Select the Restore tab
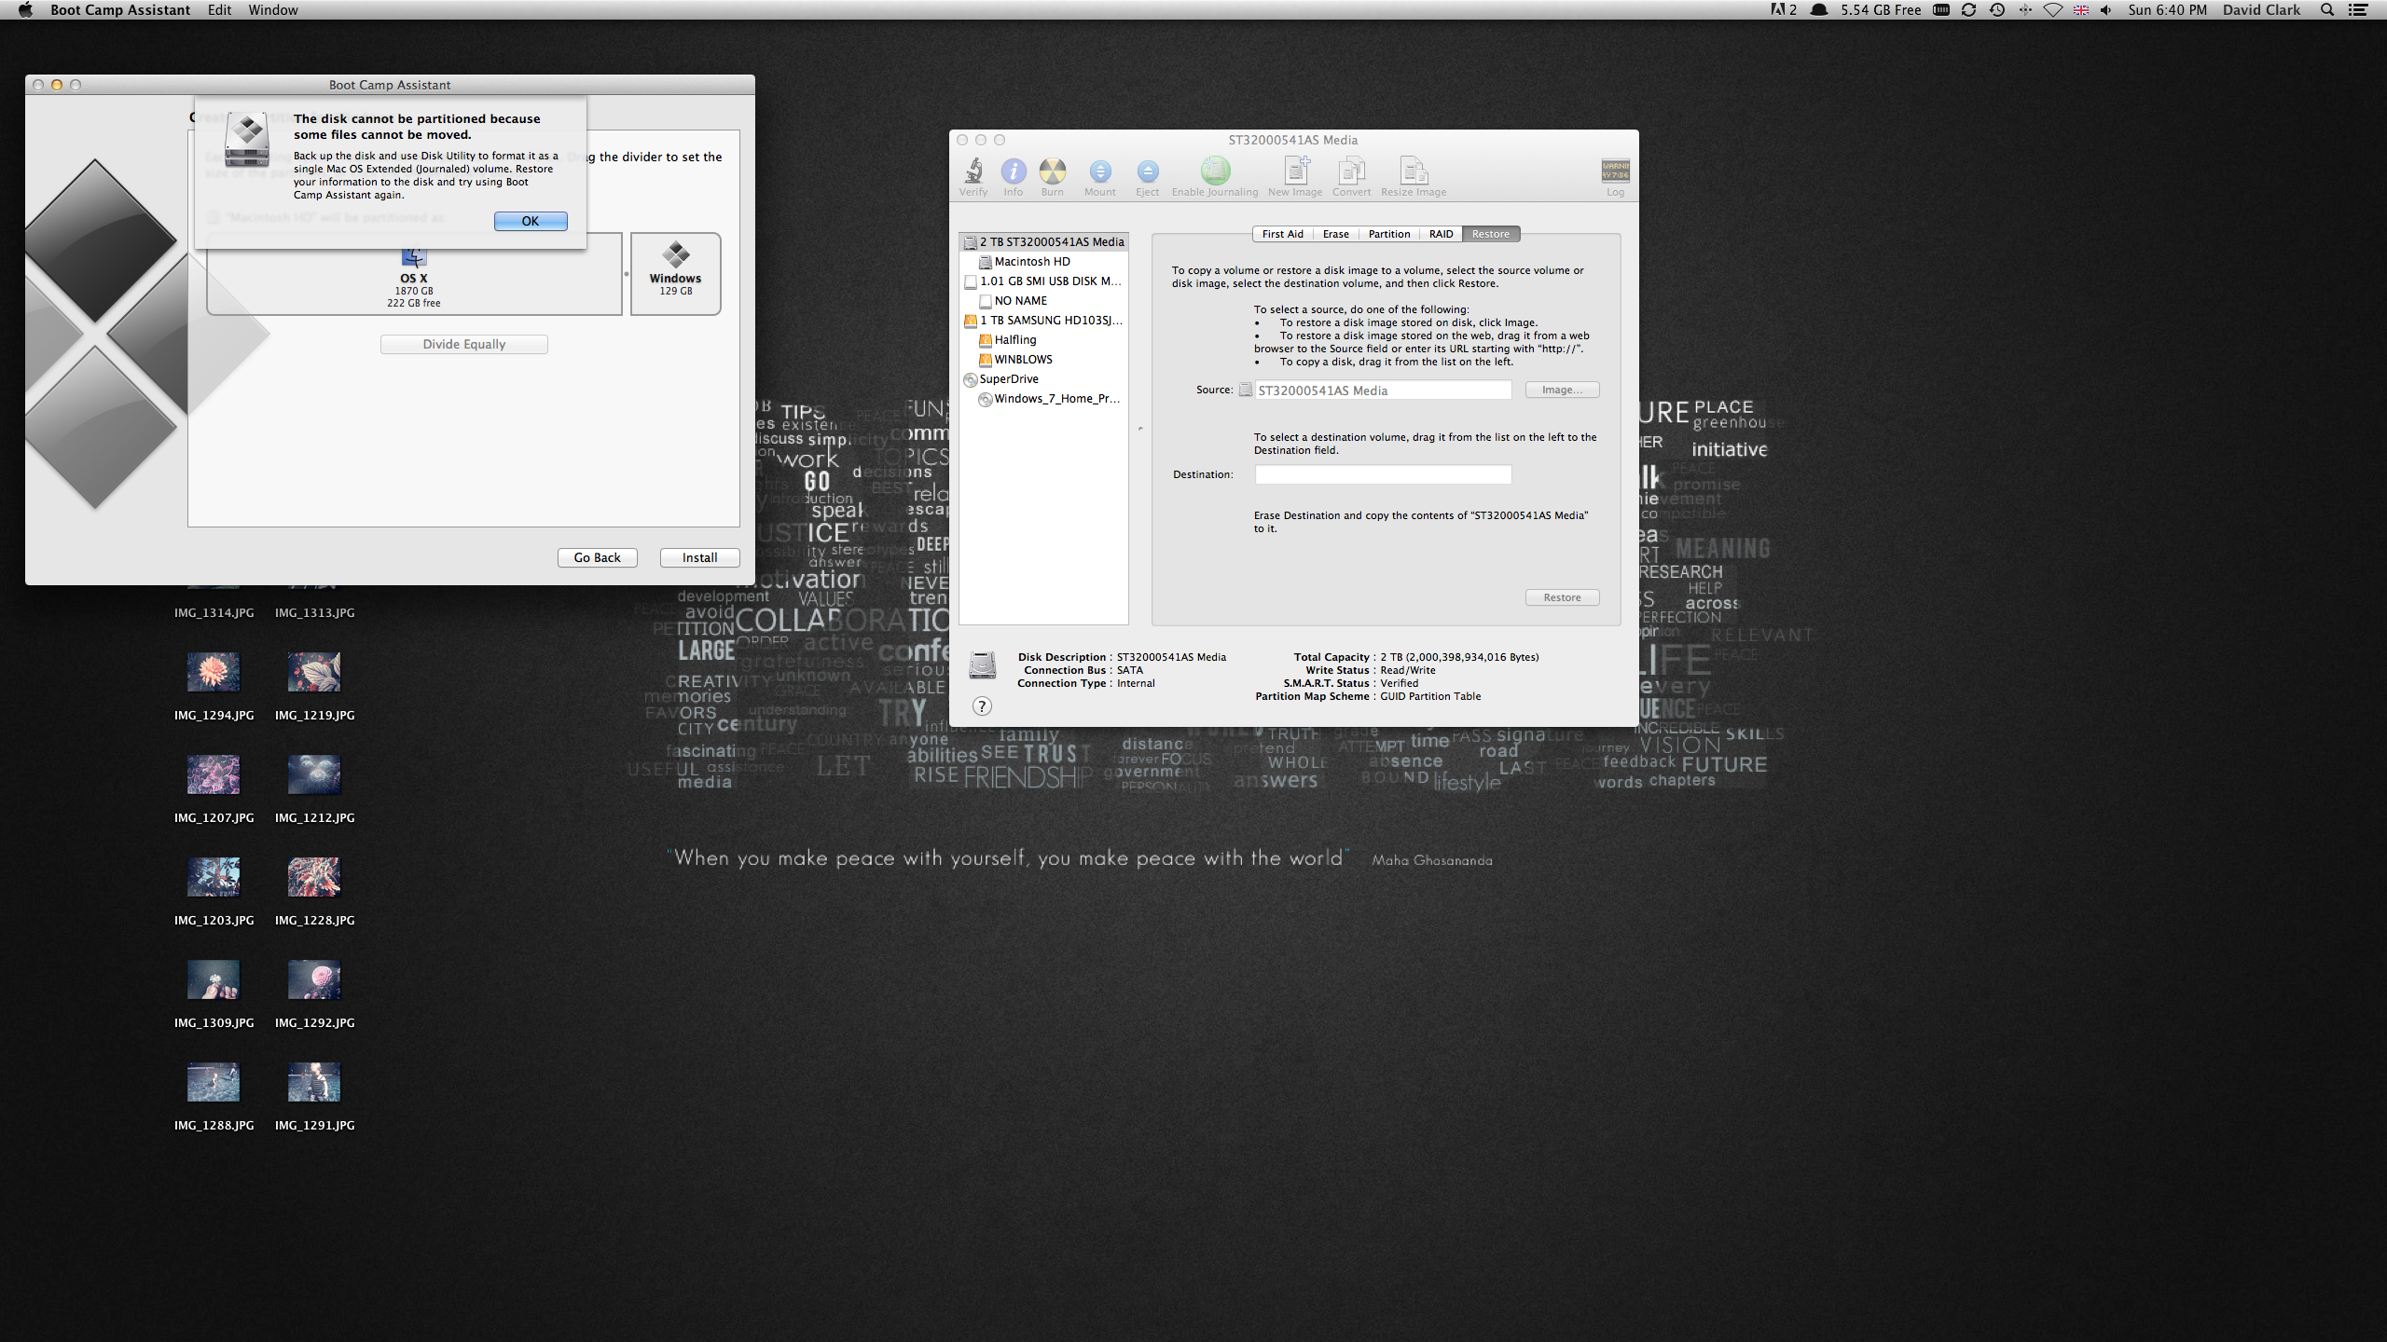The height and width of the screenshot is (1342, 2387). click(x=1491, y=234)
